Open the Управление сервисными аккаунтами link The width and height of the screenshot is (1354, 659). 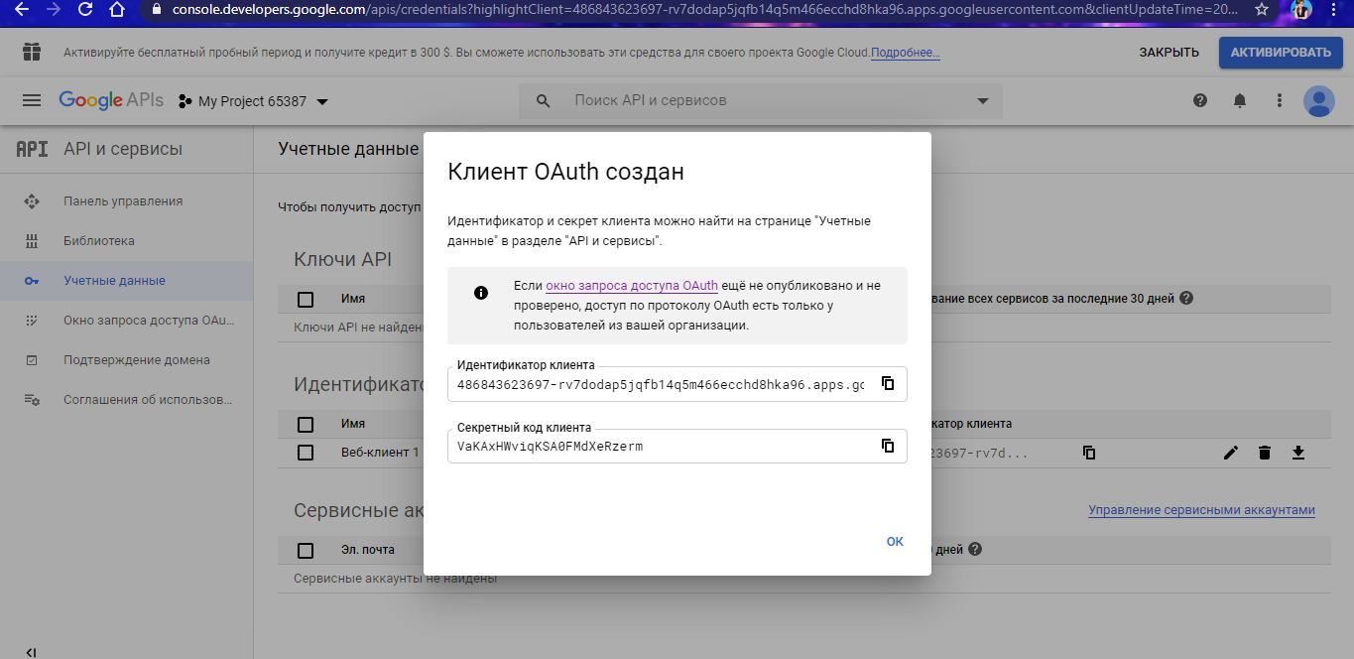click(x=1201, y=510)
